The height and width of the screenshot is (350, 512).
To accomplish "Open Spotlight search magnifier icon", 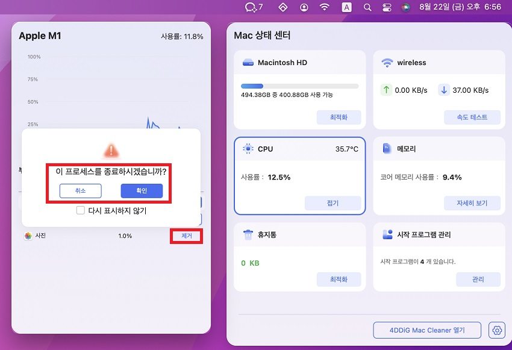I will [x=367, y=7].
